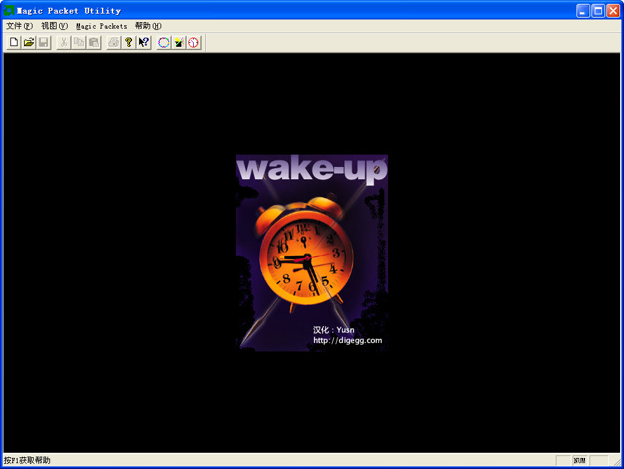
Task: Open the Magic Packets menu
Action: click(101, 26)
